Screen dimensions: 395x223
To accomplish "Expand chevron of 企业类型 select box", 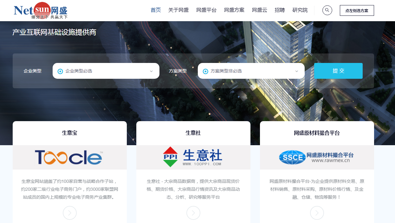I will tap(151, 71).
